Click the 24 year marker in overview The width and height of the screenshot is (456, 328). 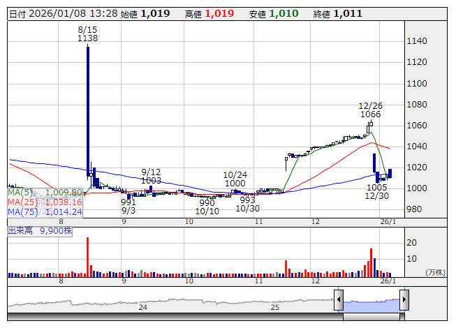pos(142,307)
